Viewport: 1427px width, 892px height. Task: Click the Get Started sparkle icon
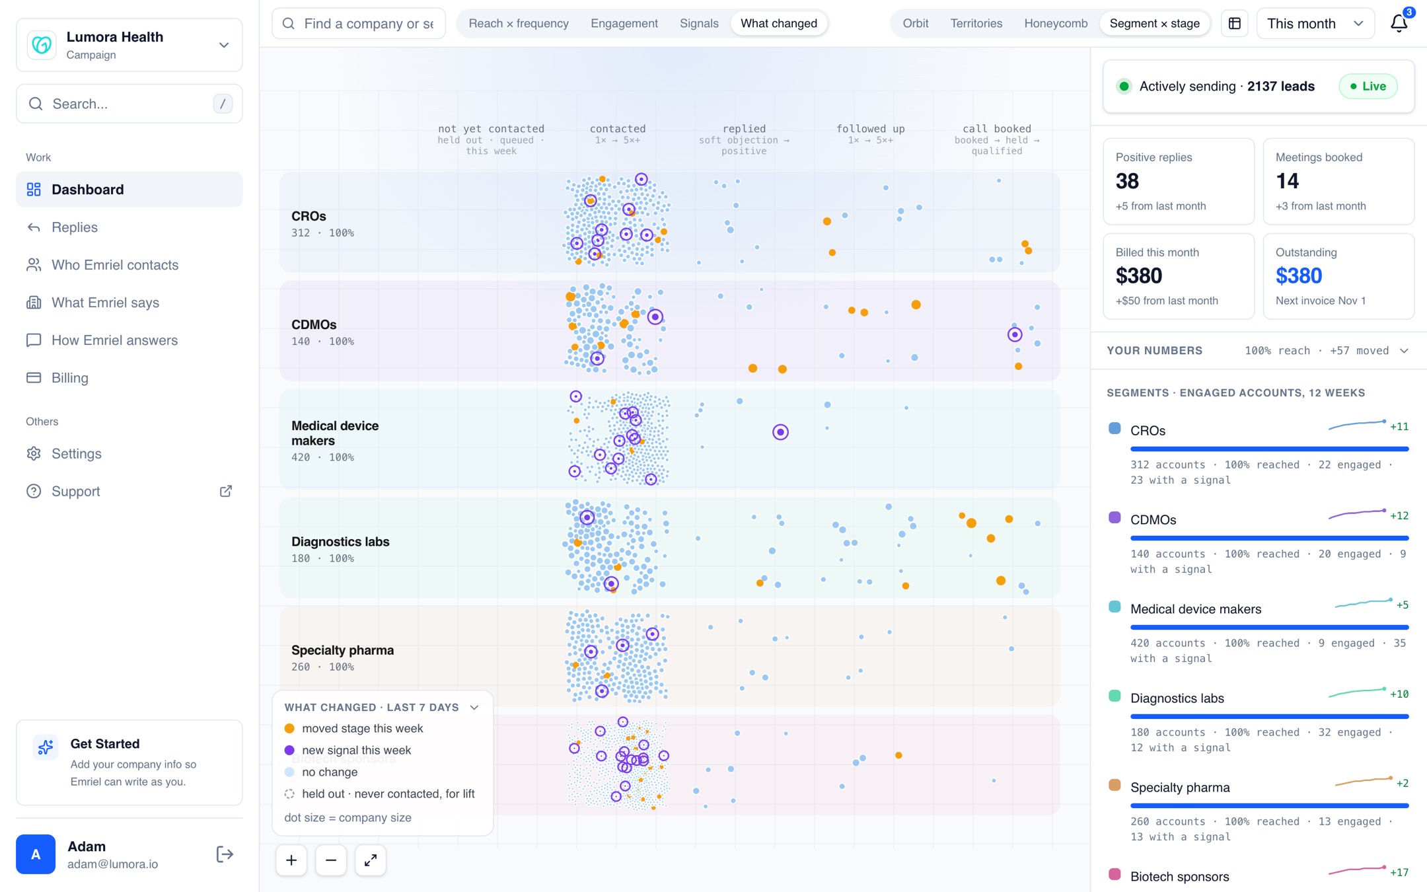point(46,747)
